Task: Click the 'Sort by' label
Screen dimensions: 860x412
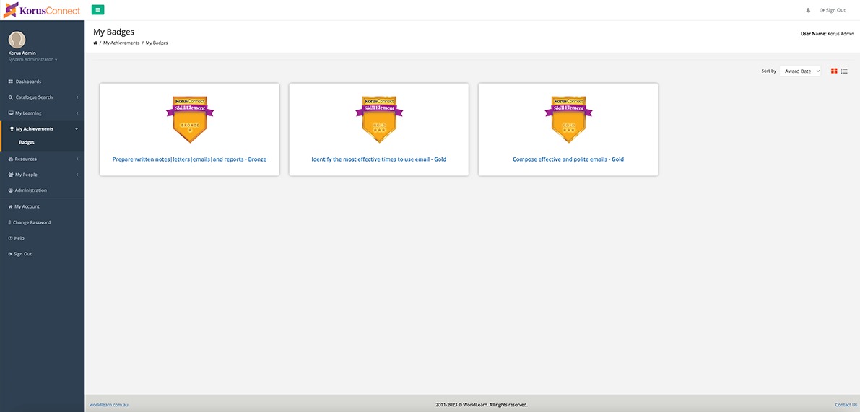Action: click(x=768, y=71)
